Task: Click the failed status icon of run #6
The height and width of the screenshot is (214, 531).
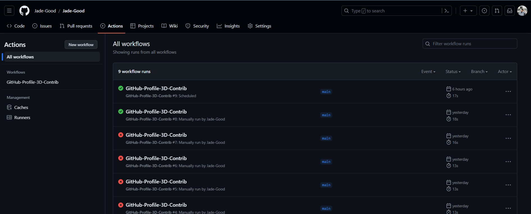Action: click(121, 158)
